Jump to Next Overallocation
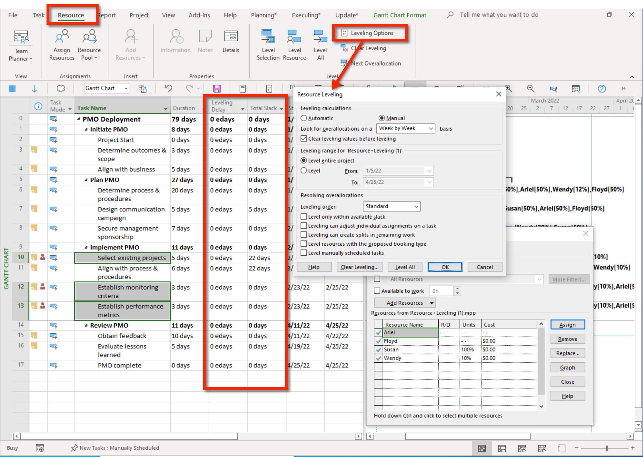The width and height of the screenshot is (643, 457). coord(370,63)
